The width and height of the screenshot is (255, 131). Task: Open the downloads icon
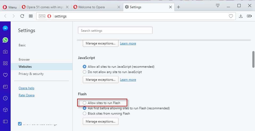pos(241,16)
